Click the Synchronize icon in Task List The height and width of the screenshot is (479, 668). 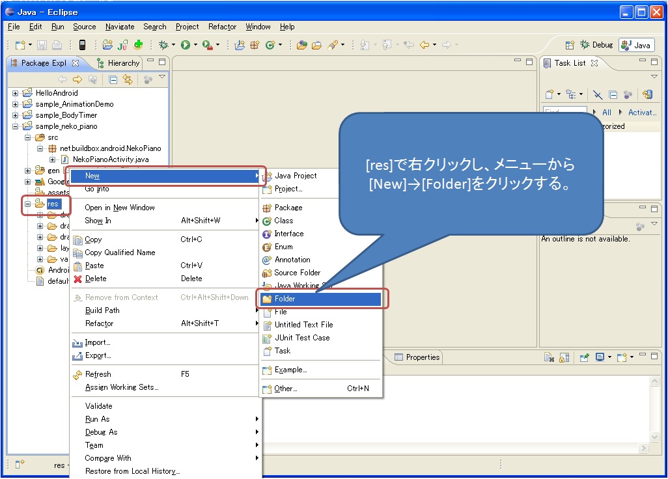point(648,94)
